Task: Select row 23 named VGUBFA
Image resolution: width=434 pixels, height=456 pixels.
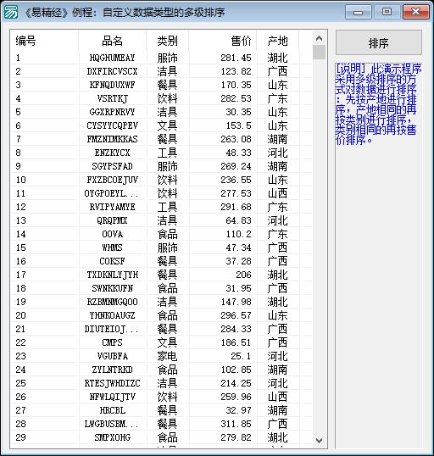Action: pyautogui.click(x=161, y=356)
